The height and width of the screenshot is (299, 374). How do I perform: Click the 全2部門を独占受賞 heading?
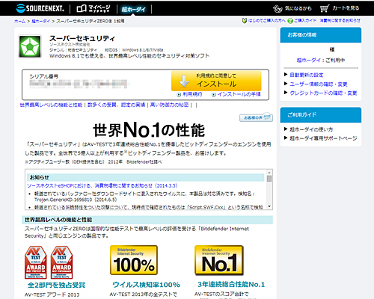(x=56, y=285)
